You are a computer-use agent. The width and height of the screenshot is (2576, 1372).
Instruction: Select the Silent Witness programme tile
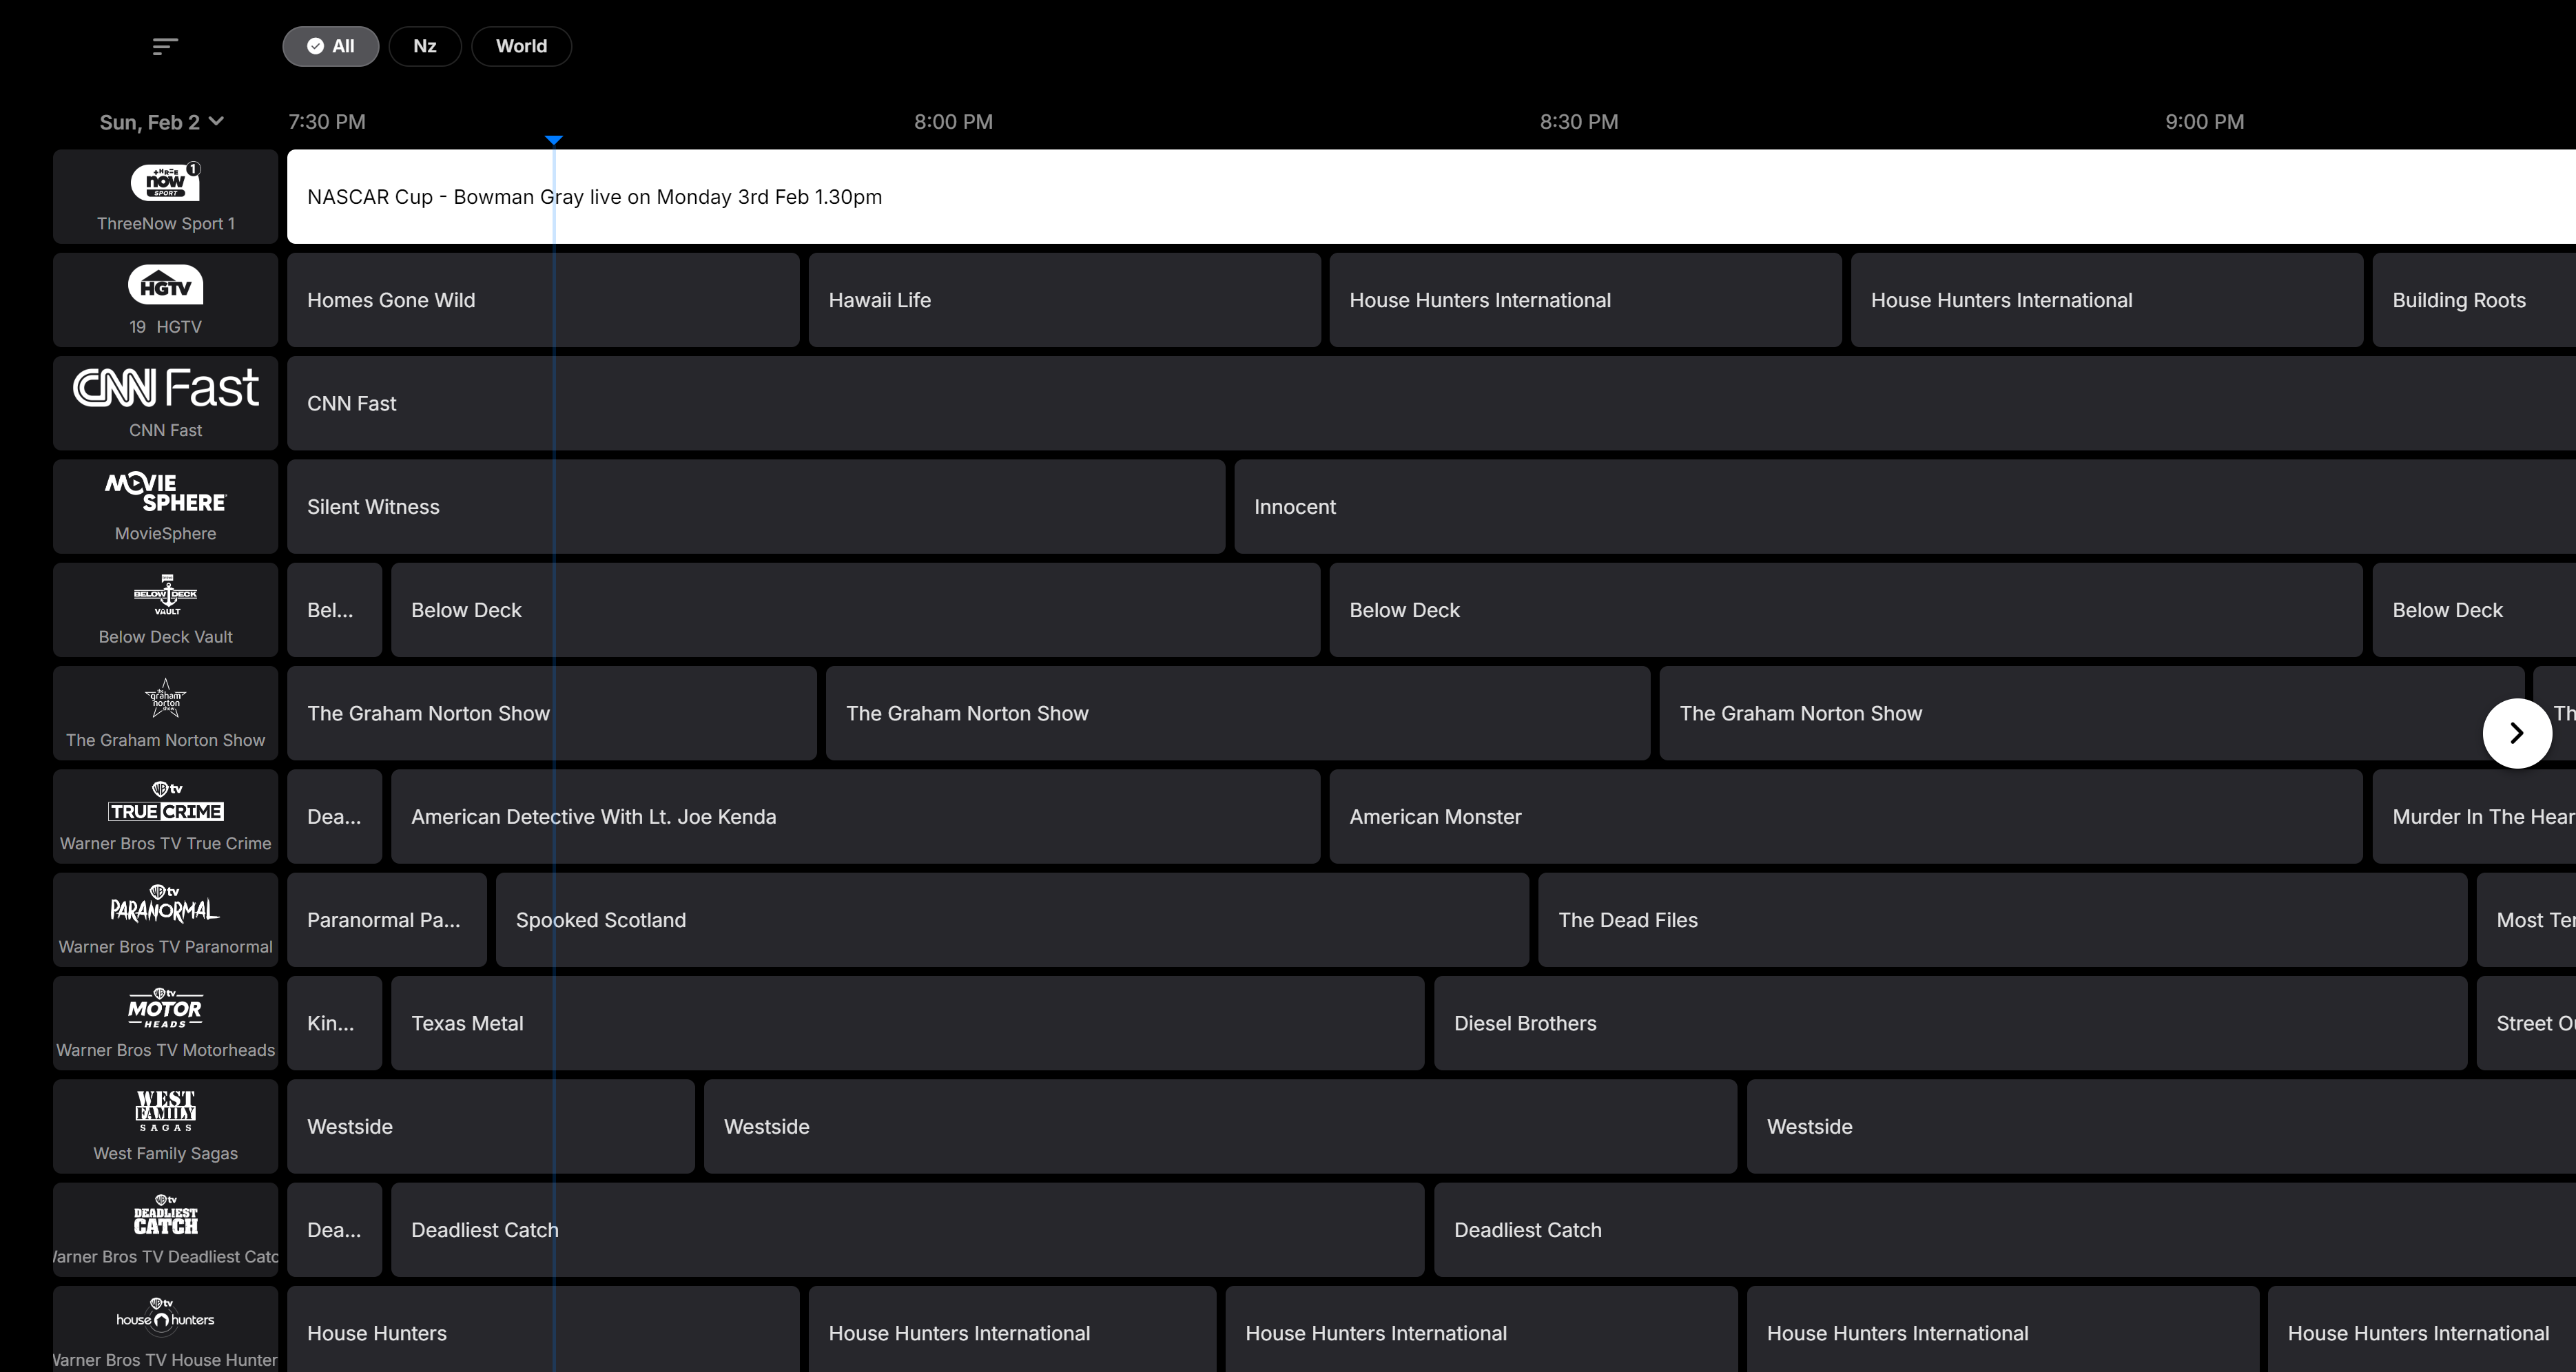pos(756,507)
